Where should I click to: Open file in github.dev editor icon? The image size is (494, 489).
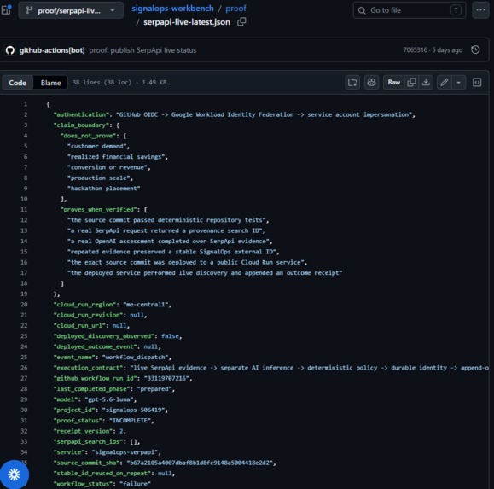point(352,83)
